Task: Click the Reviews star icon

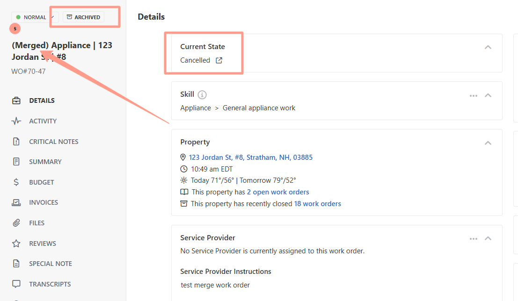Action: coord(16,244)
